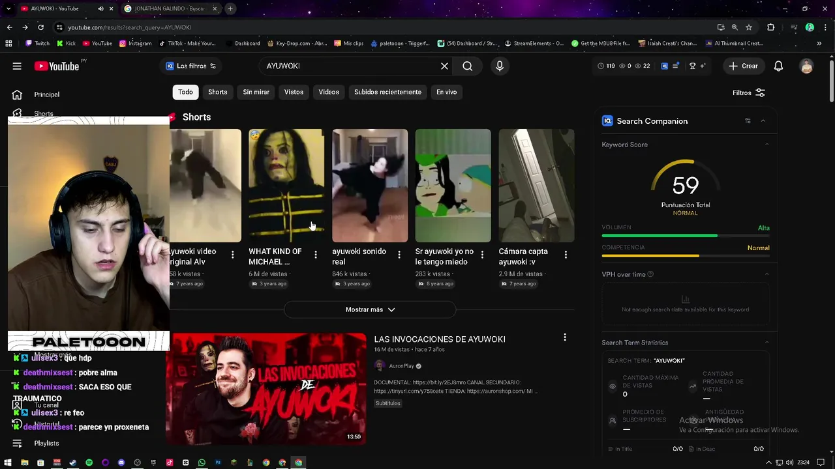The width and height of the screenshot is (835, 469).
Task: Select the 'Shorts' filter chip
Action: 218,92
